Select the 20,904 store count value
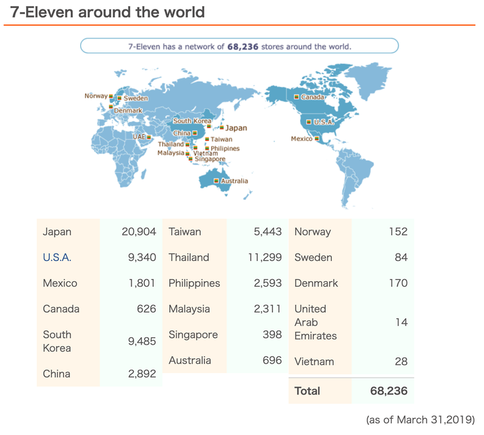484x435 pixels. click(x=139, y=231)
